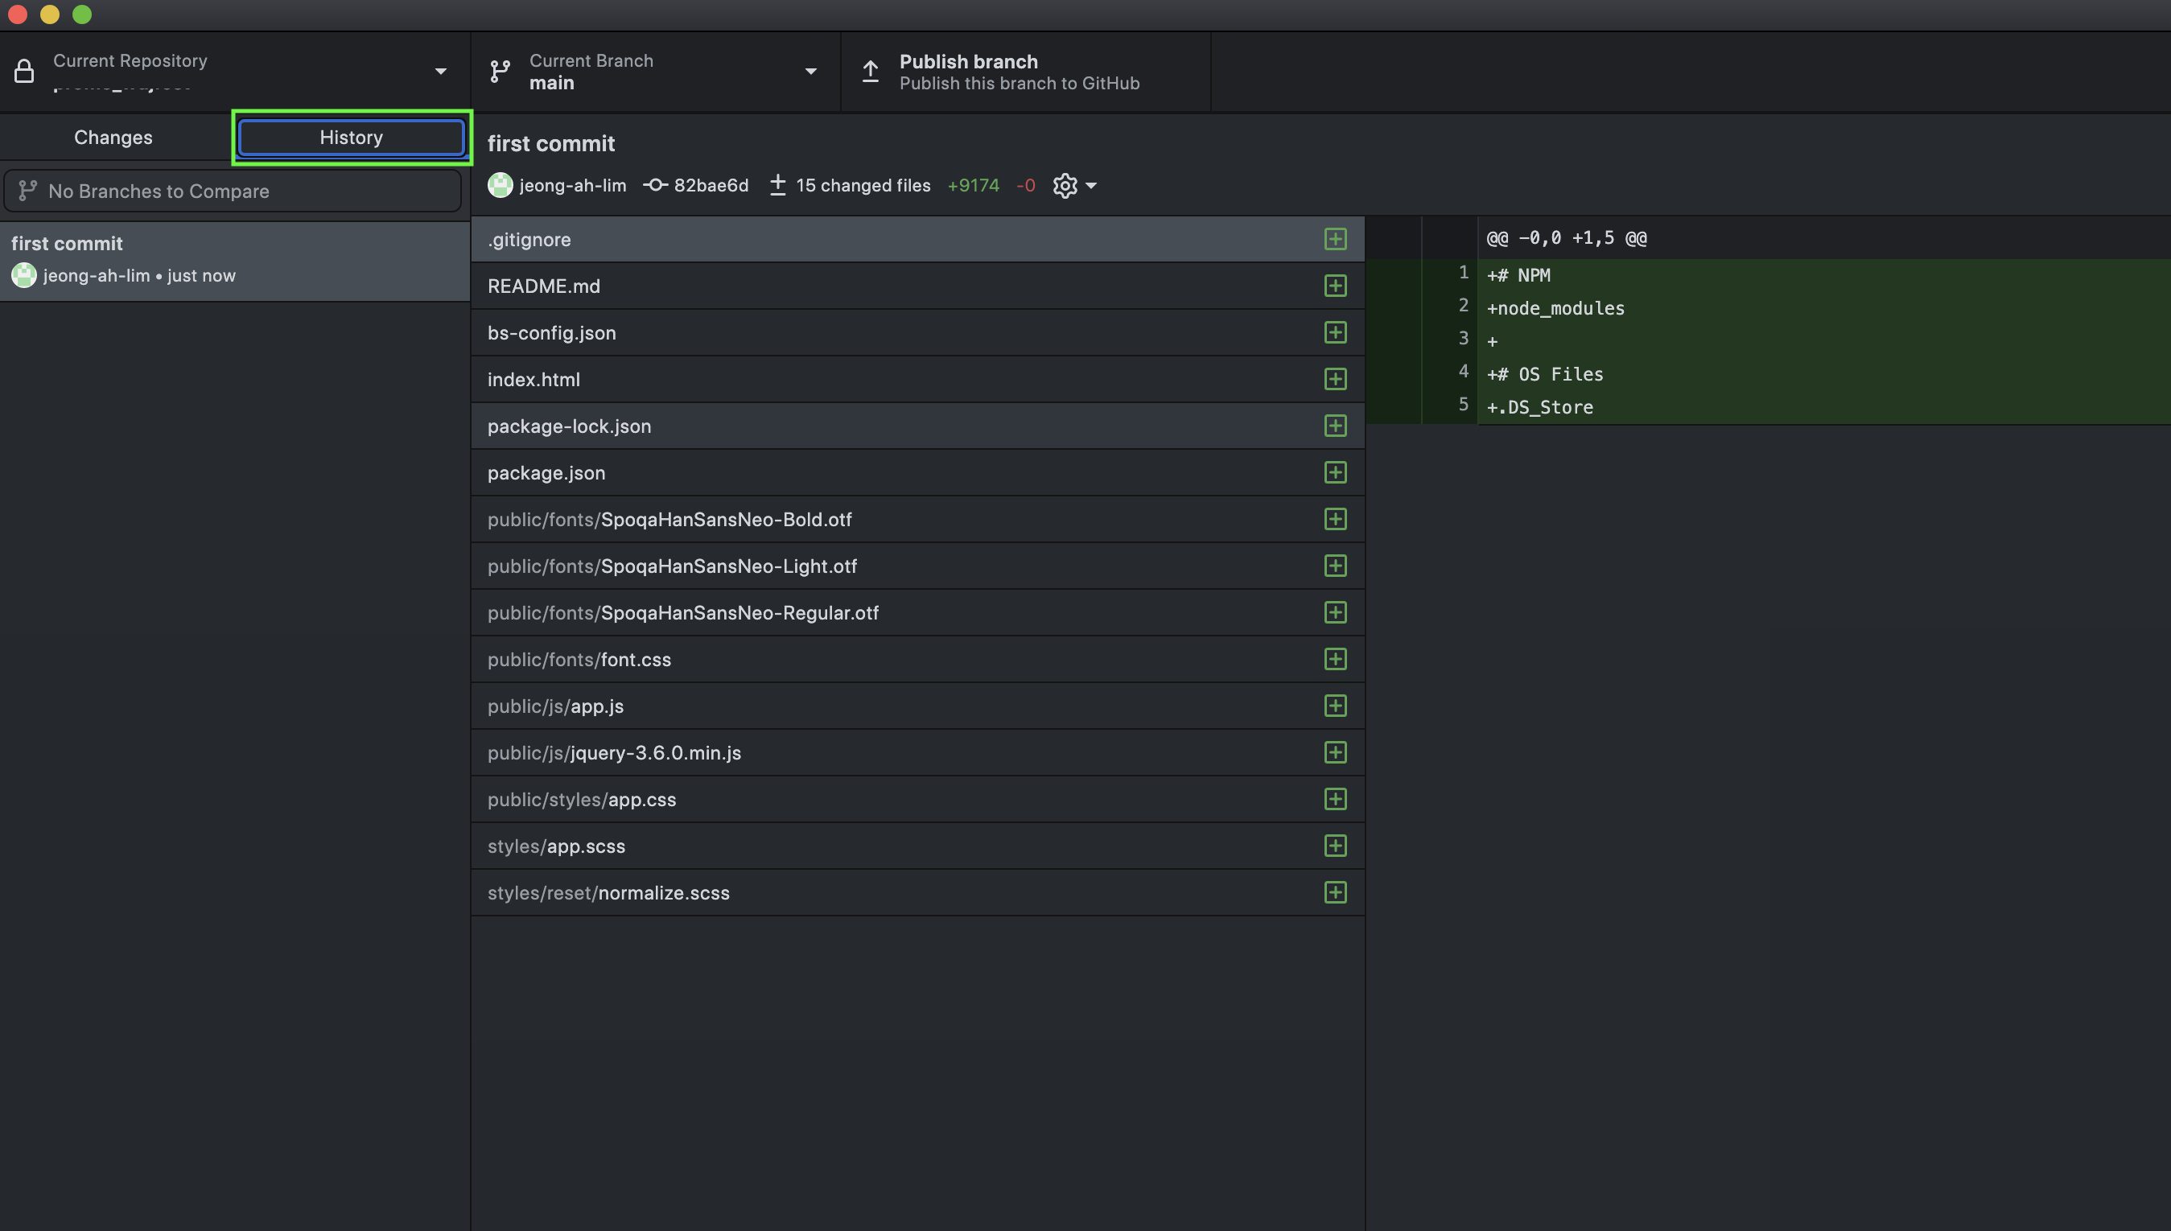The image size is (2171, 1231).
Task: Click the added icon beside index.html
Action: (1335, 380)
